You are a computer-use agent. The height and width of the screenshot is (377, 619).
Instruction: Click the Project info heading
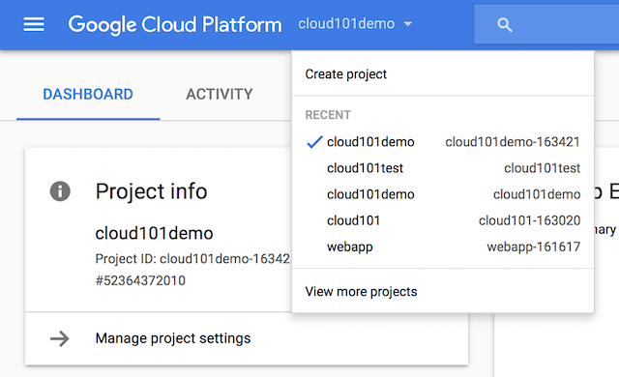click(151, 191)
